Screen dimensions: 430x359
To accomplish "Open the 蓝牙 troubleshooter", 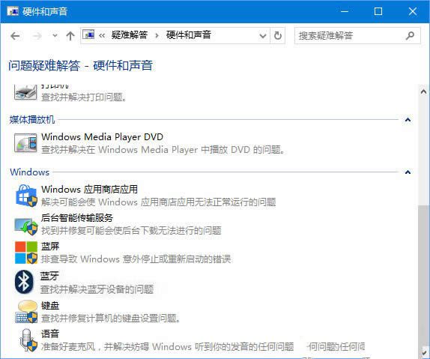I will pos(49,276).
